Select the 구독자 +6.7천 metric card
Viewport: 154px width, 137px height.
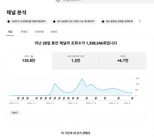coord(123,61)
